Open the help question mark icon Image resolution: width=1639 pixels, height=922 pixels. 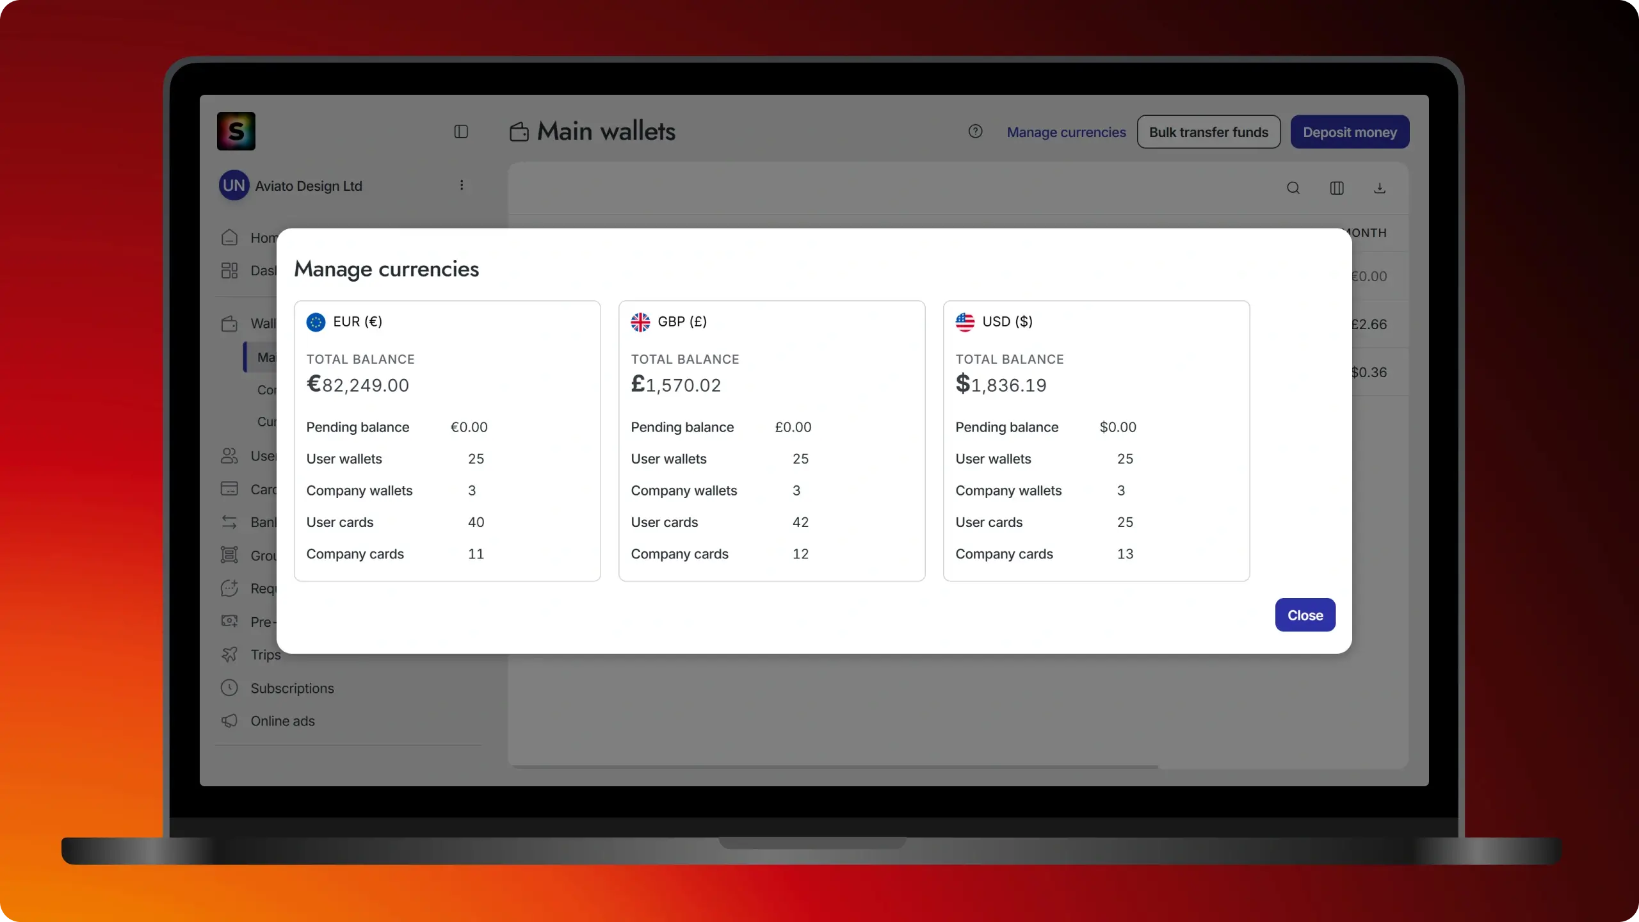pyautogui.click(x=975, y=131)
